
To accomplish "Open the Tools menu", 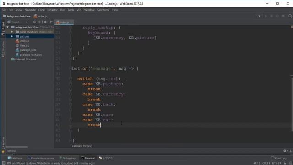I will point(71,10).
